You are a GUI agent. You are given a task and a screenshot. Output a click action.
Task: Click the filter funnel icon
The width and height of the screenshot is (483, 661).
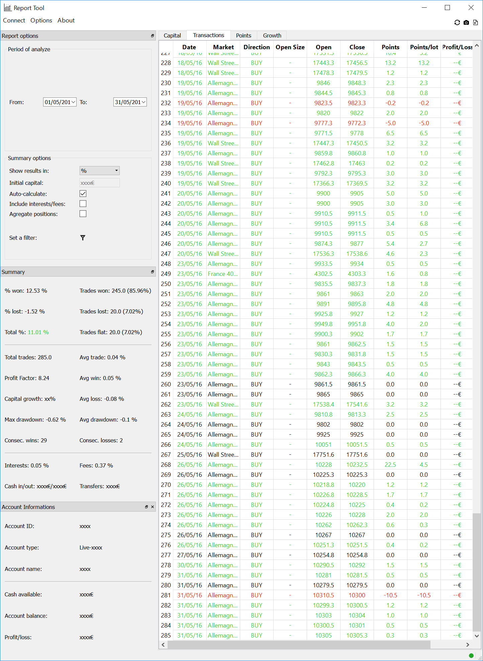coord(83,238)
